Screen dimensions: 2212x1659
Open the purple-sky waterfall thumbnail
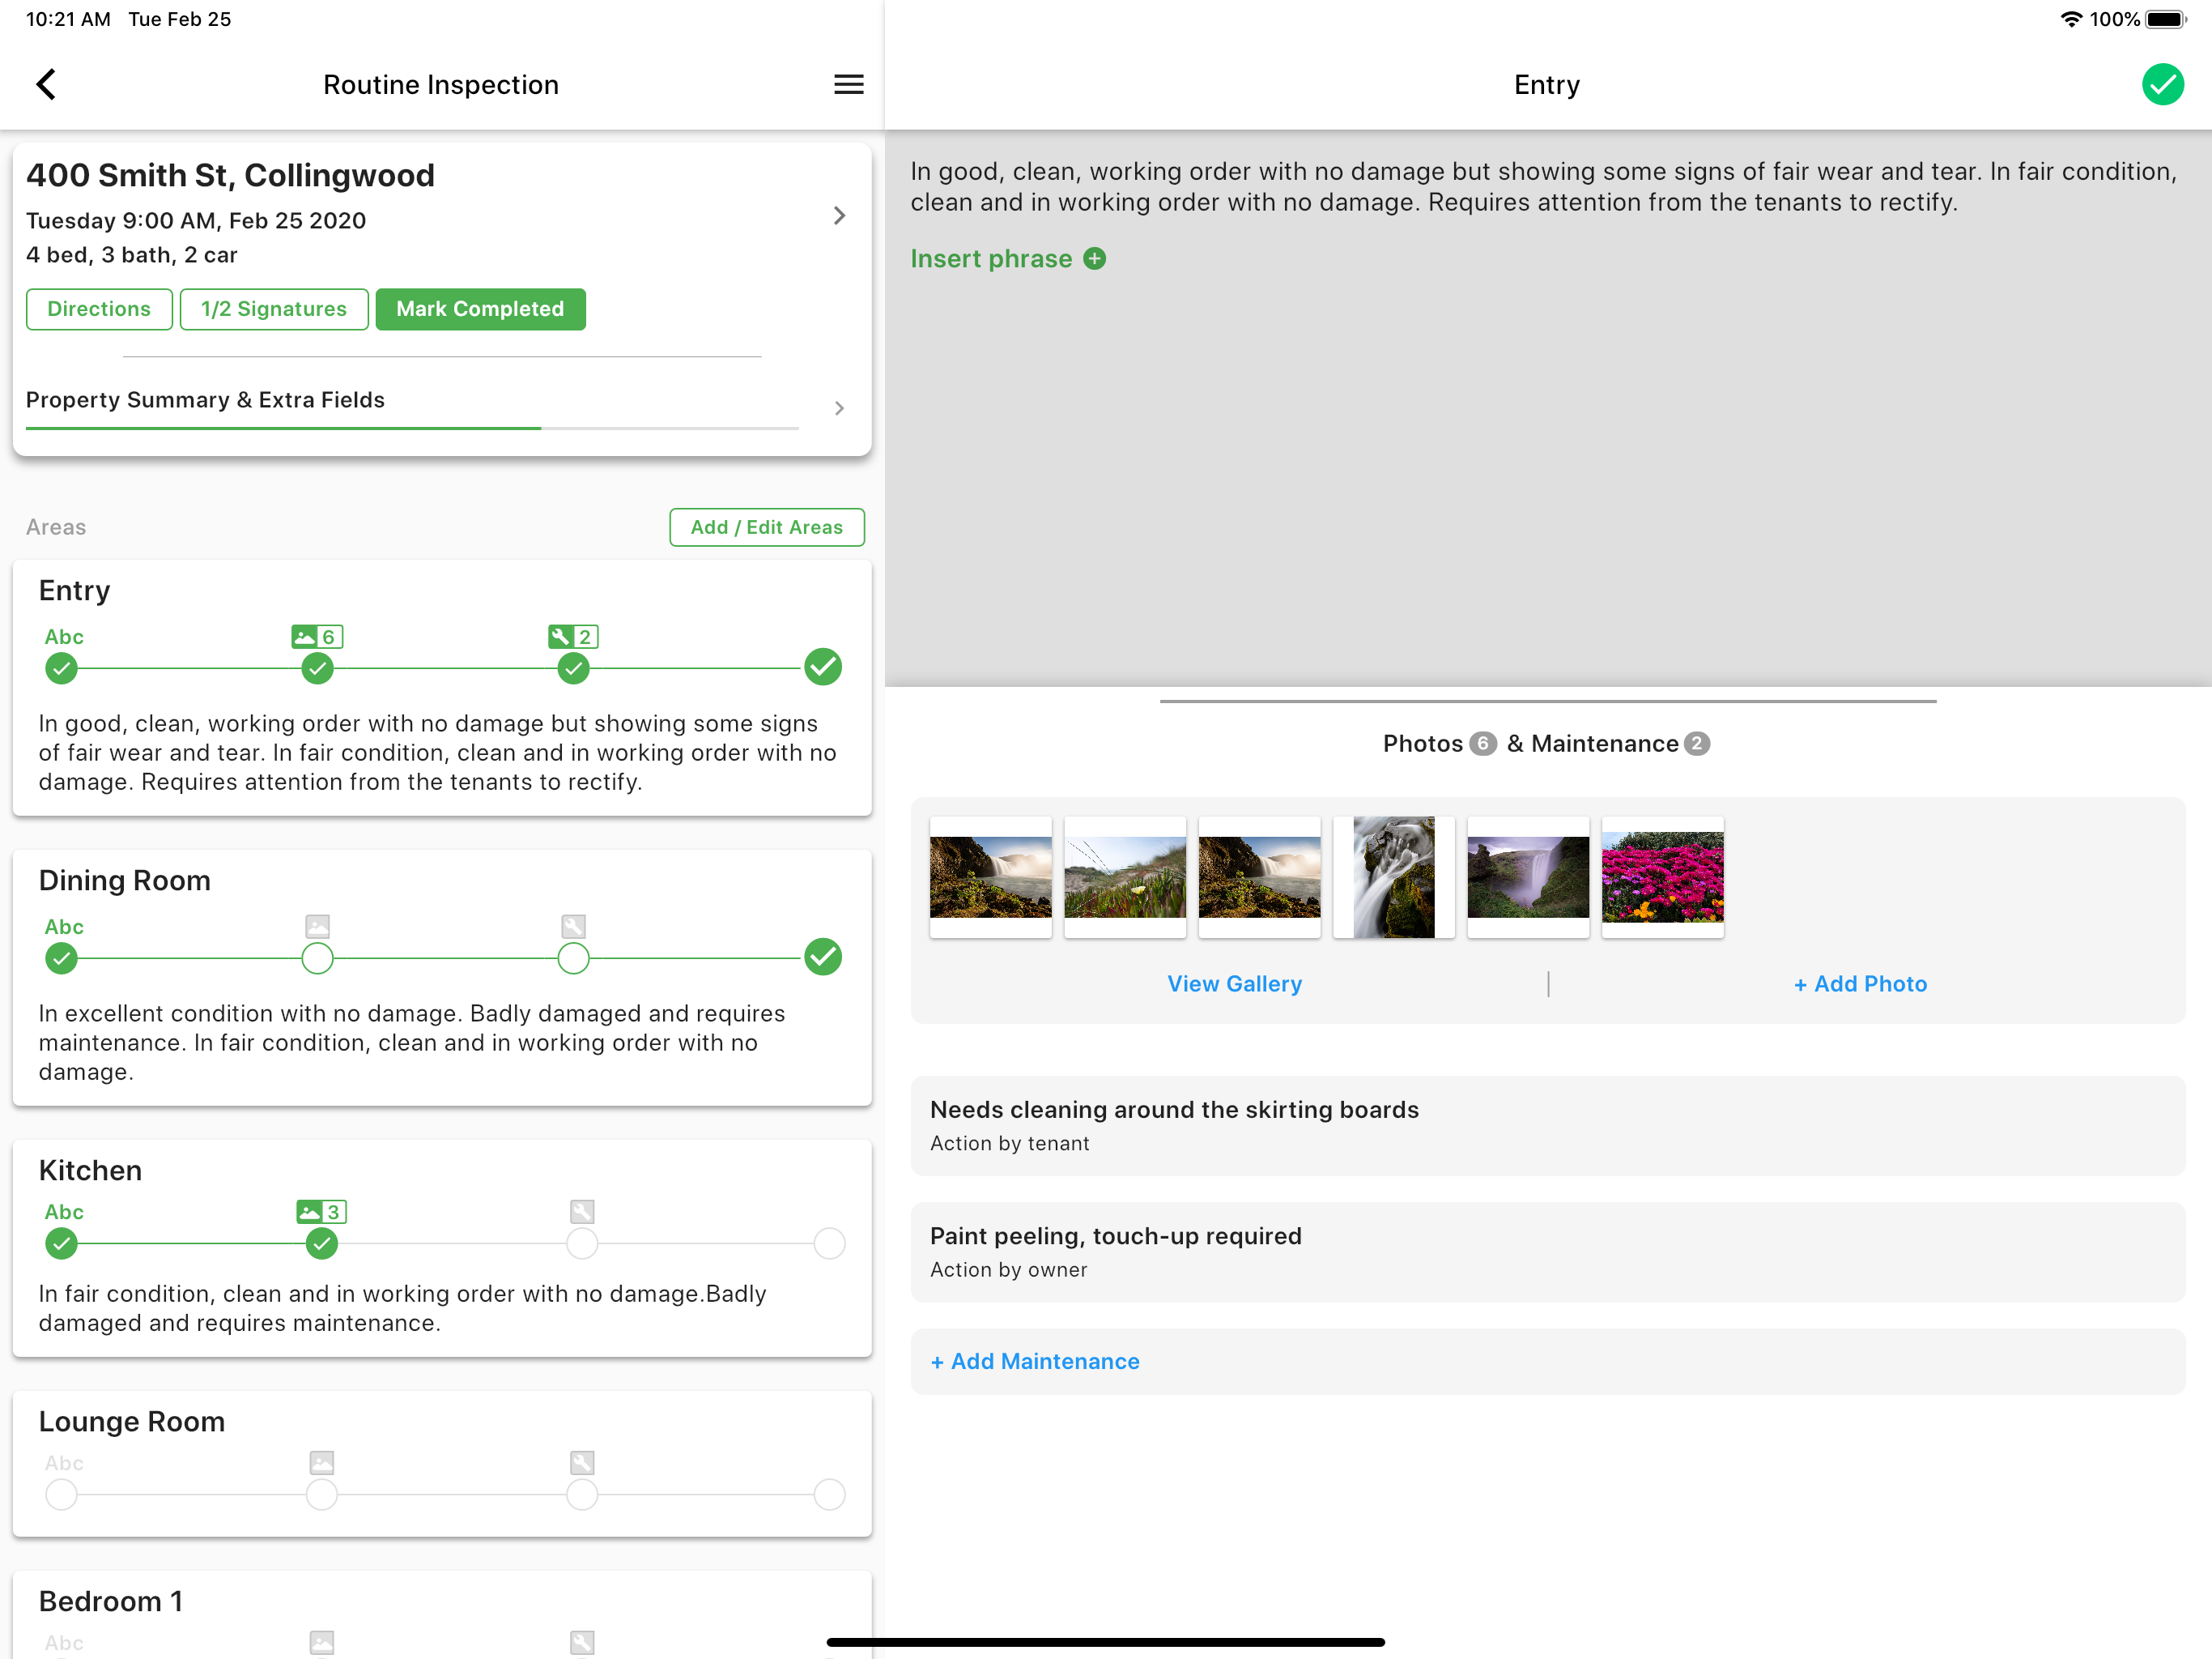(x=1528, y=876)
